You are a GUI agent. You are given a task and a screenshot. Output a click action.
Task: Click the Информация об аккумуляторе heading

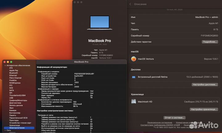coord(52,67)
